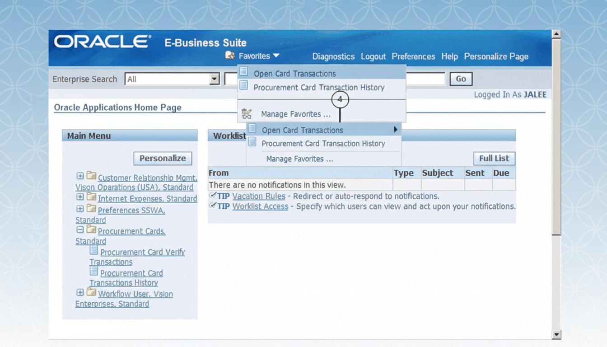Click the Full List button
Image resolution: width=607 pixels, height=347 pixels.
pos(494,158)
